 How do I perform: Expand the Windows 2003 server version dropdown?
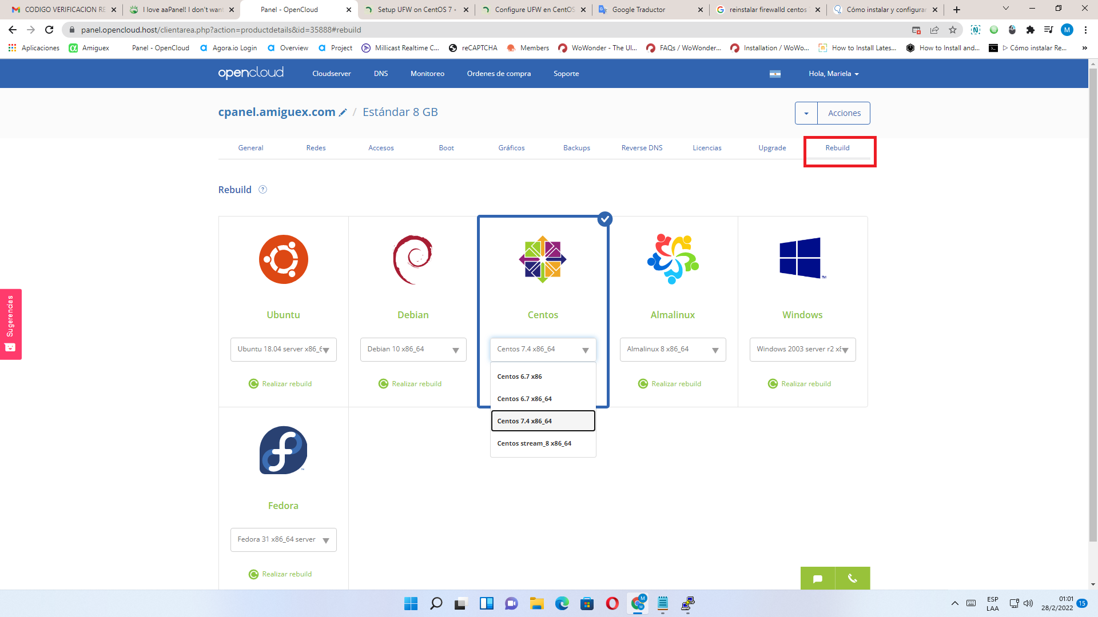coord(802,349)
